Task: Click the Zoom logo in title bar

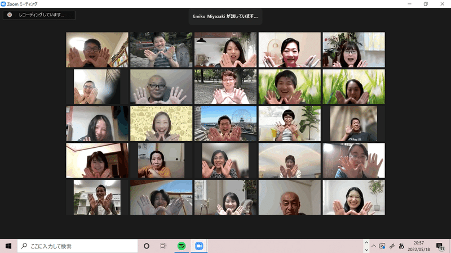Action: [3, 4]
